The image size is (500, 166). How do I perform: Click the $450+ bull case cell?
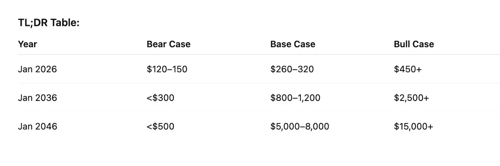pyautogui.click(x=408, y=69)
